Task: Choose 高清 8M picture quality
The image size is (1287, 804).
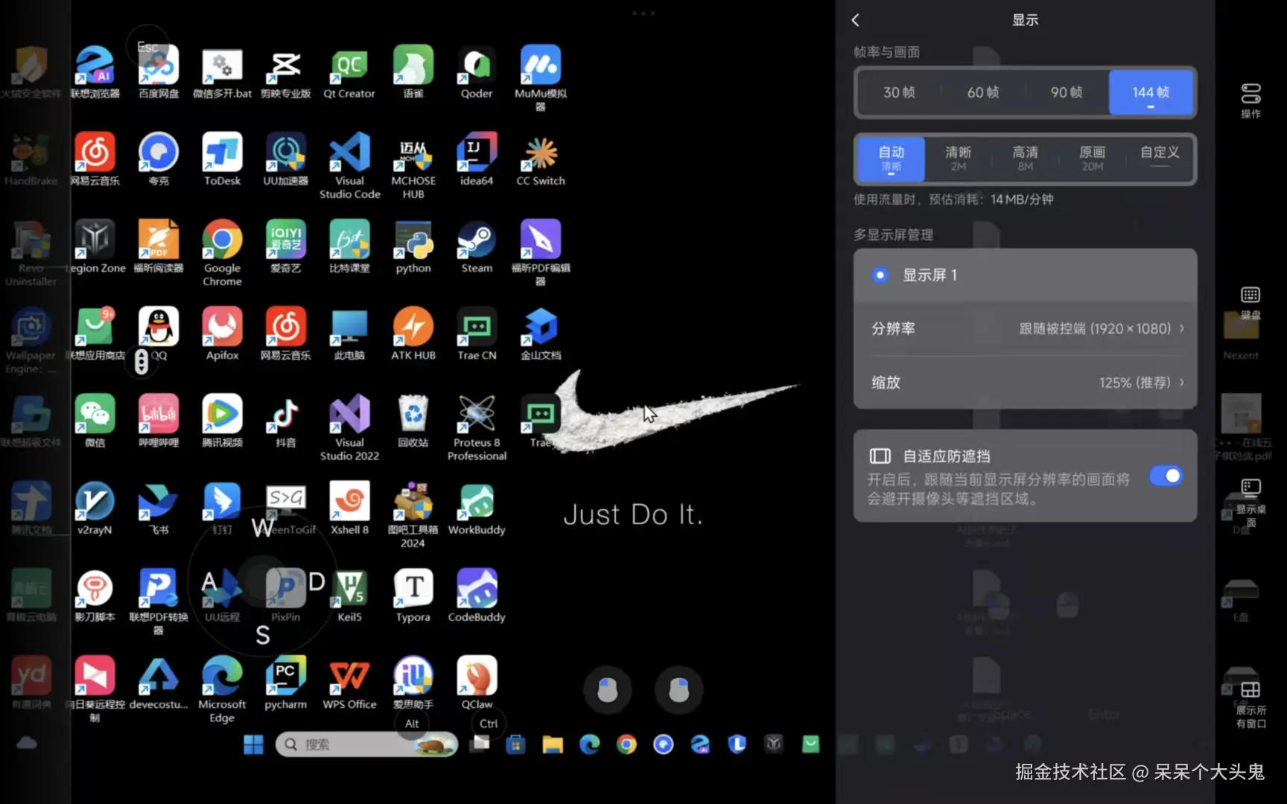Action: [1026, 159]
